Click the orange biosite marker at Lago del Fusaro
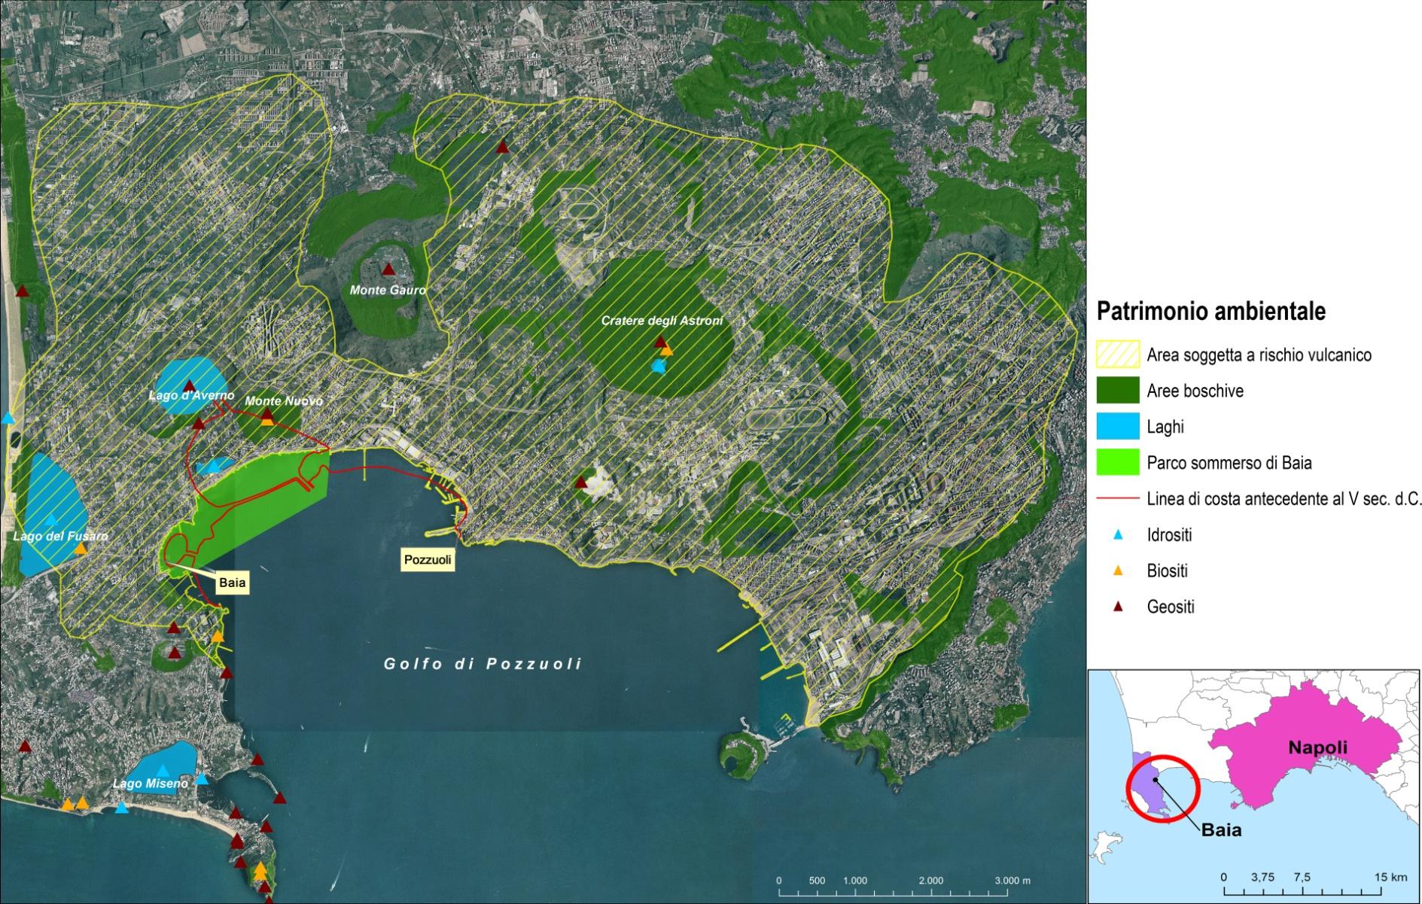Screen dimensions: 1422x904 click(81, 549)
